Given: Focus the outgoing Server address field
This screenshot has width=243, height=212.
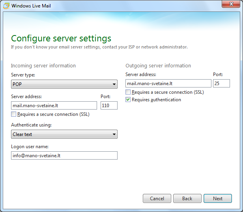Looking at the screenshot, I should [x=168, y=84].
